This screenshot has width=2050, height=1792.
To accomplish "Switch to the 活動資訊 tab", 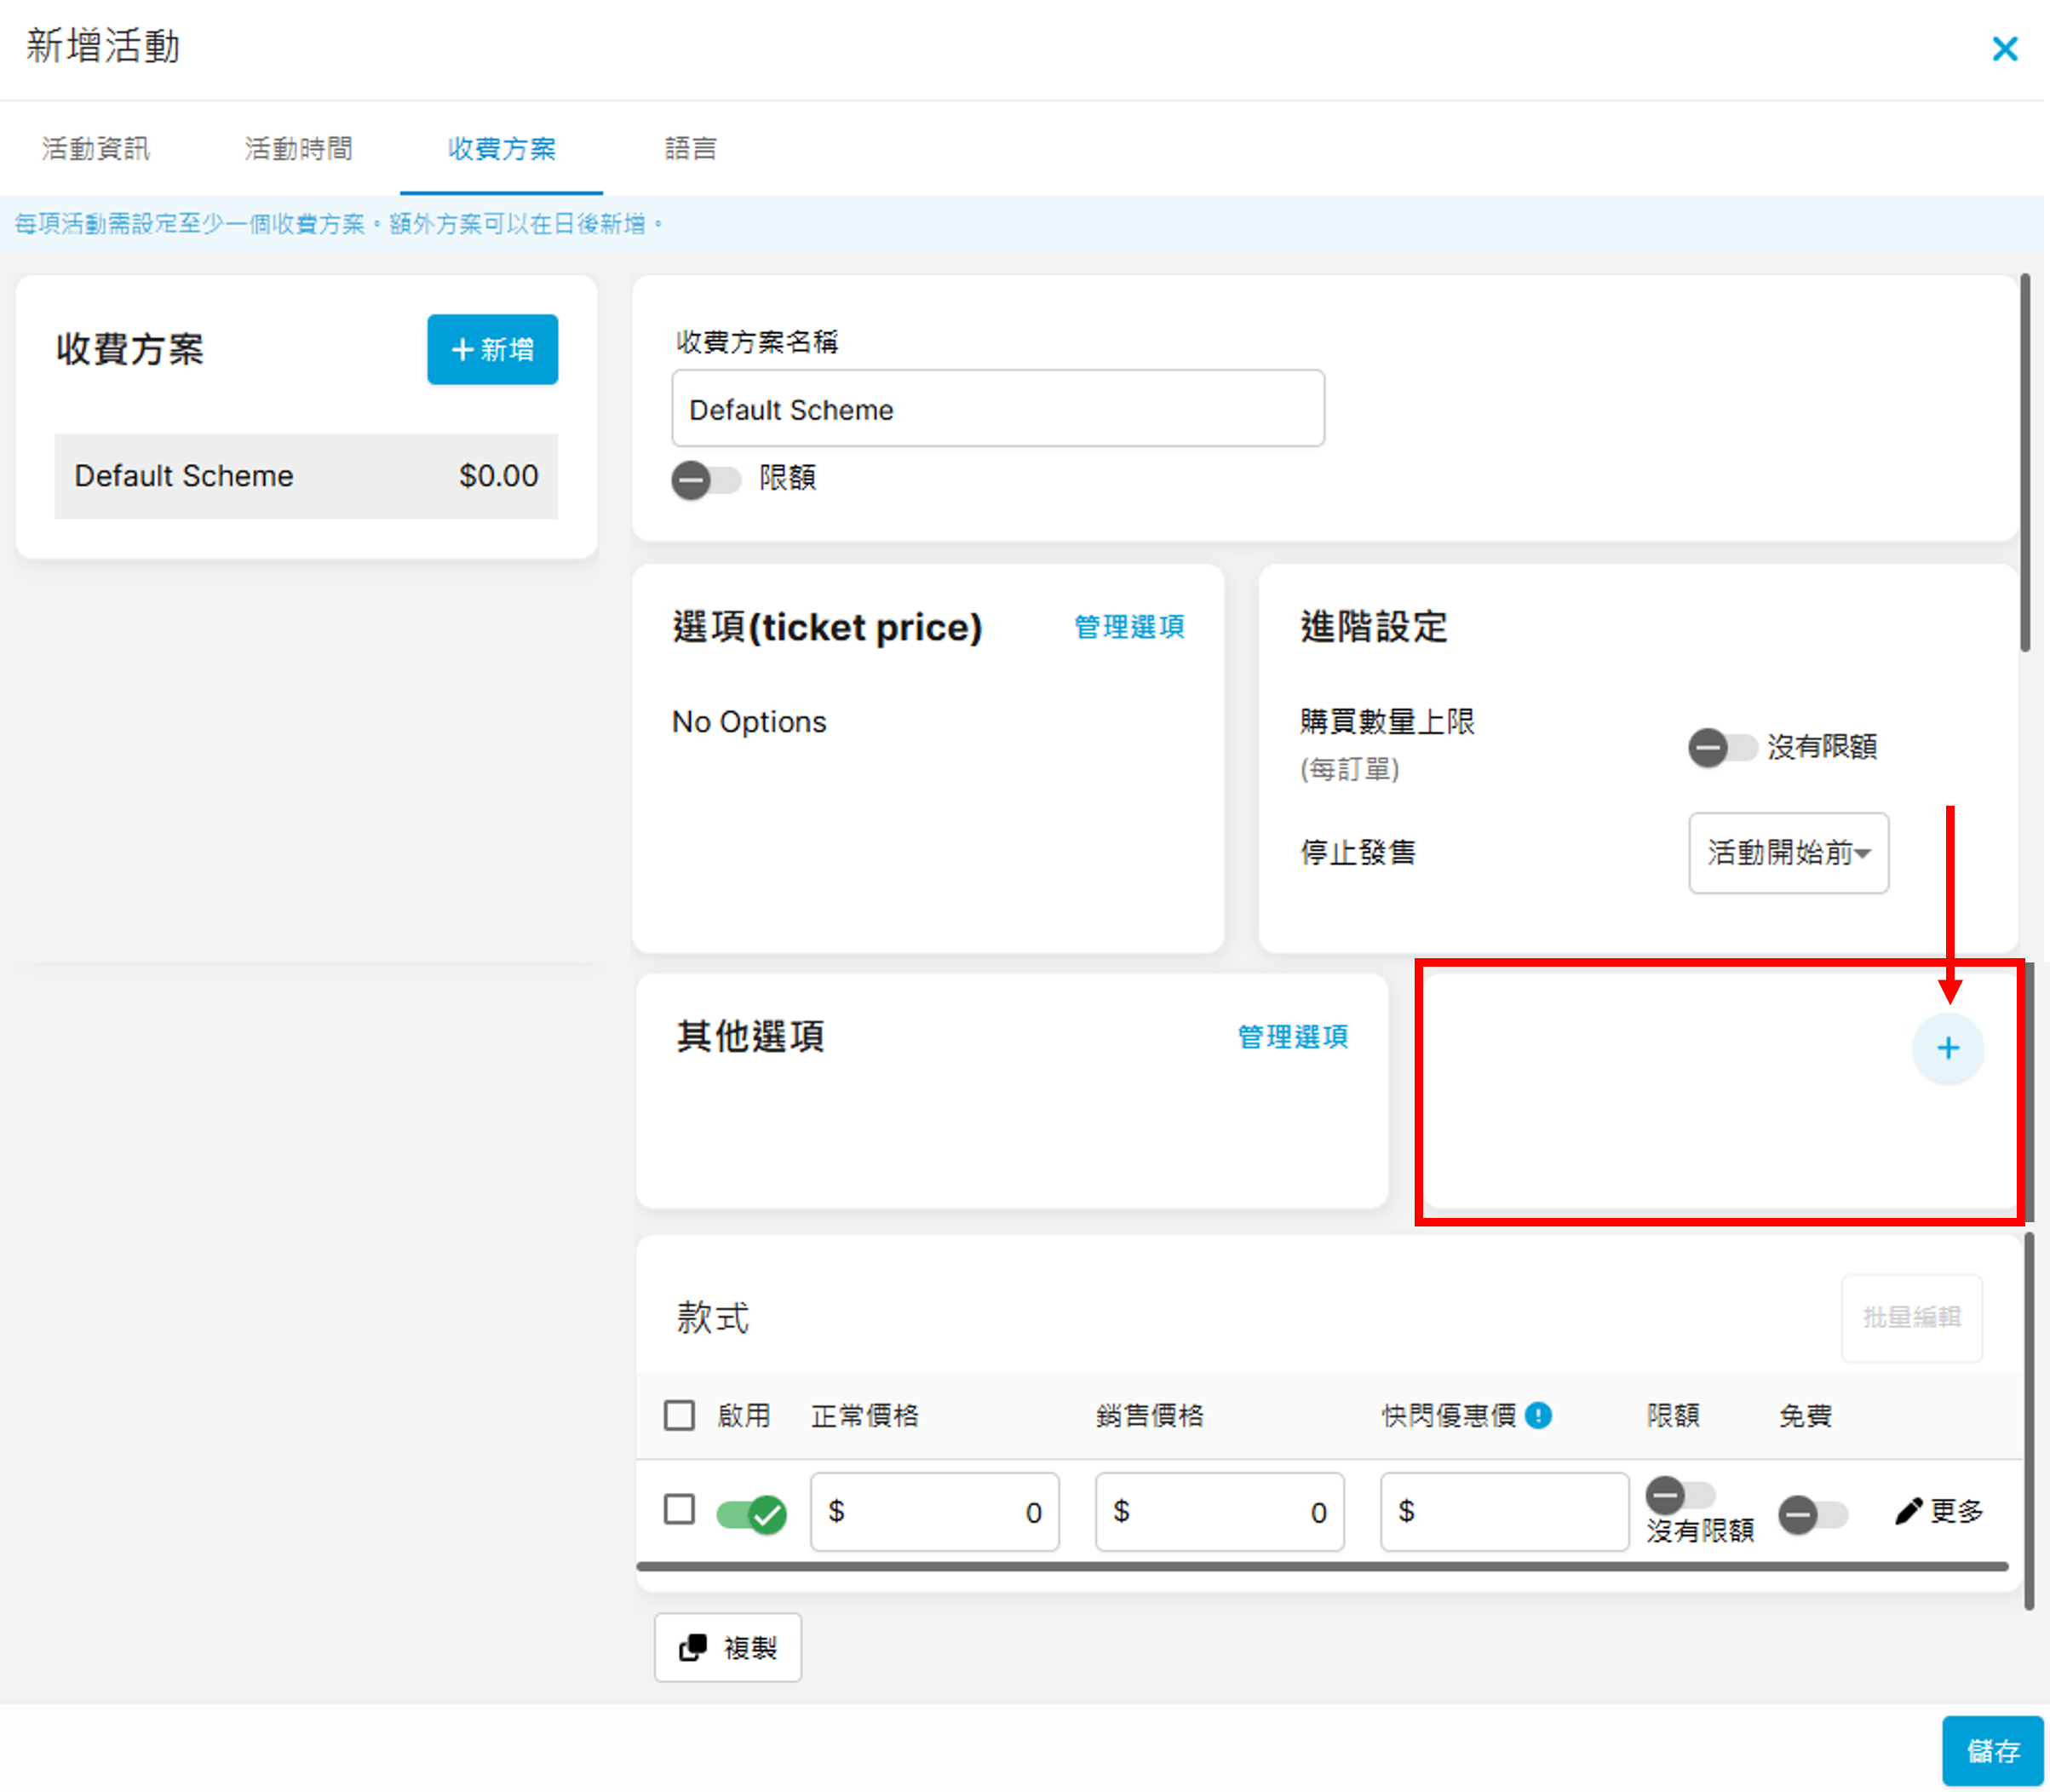I will point(96,149).
